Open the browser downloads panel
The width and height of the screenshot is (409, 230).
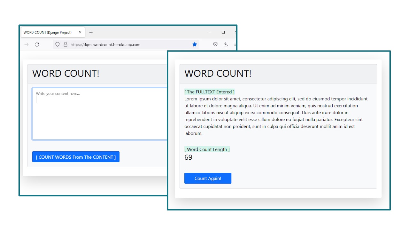click(226, 44)
